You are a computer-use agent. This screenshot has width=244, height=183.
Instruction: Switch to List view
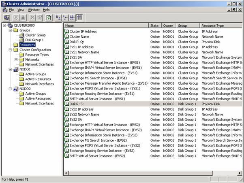click(72, 17)
